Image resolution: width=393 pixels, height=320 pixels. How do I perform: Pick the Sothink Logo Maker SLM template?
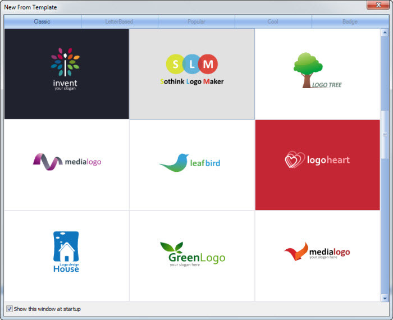(192, 74)
